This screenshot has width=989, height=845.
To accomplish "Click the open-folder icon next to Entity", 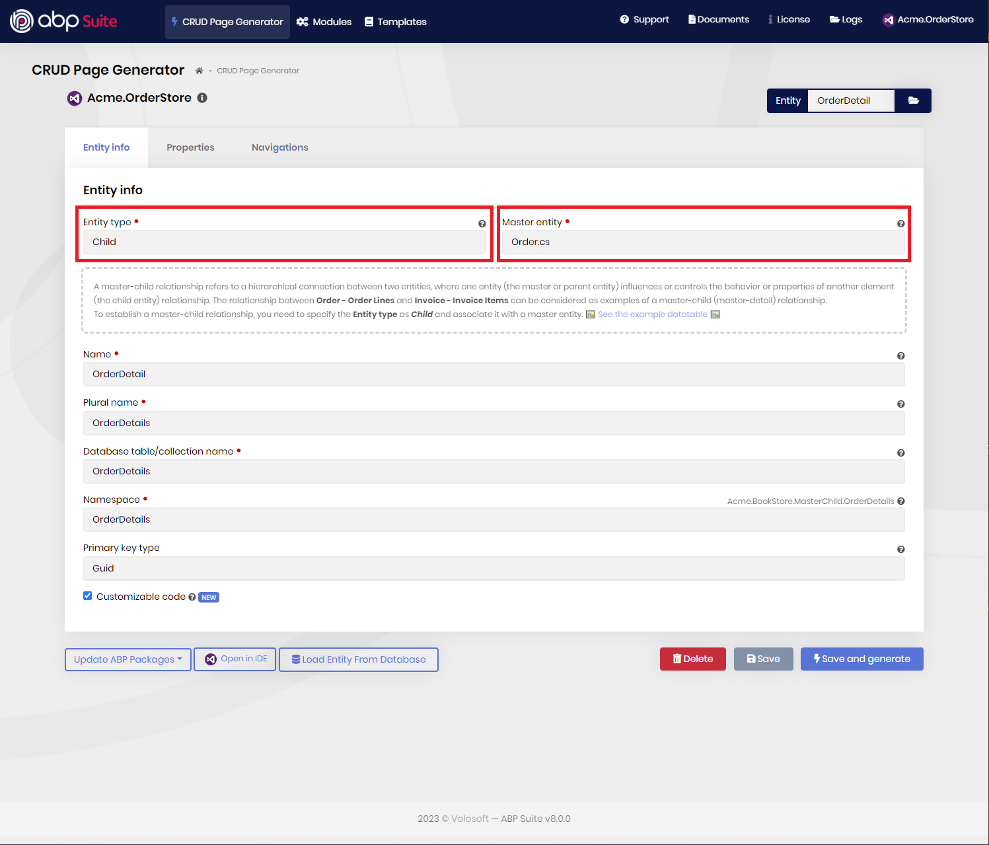I will tap(913, 100).
